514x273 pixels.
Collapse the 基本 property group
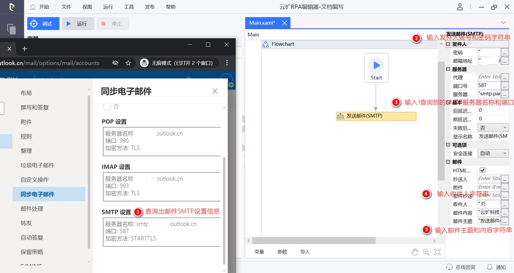click(x=448, y=102)
